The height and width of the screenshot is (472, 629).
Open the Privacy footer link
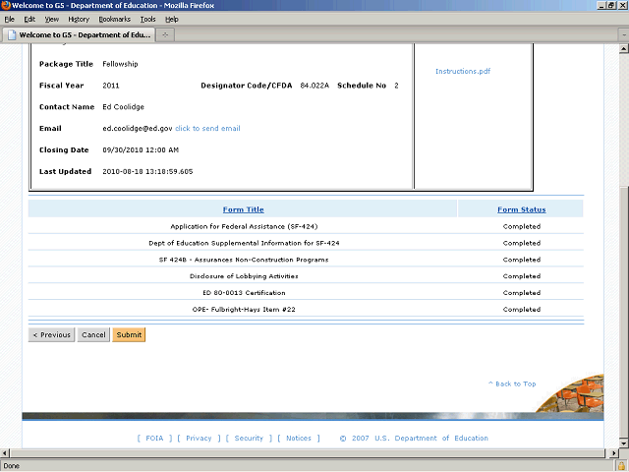[x=199, y=439]
